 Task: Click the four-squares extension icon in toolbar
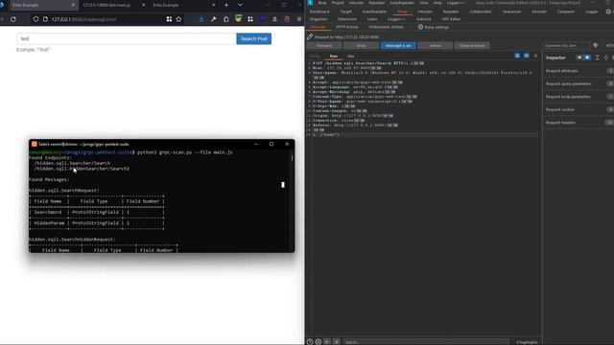[x=250, y=19]
